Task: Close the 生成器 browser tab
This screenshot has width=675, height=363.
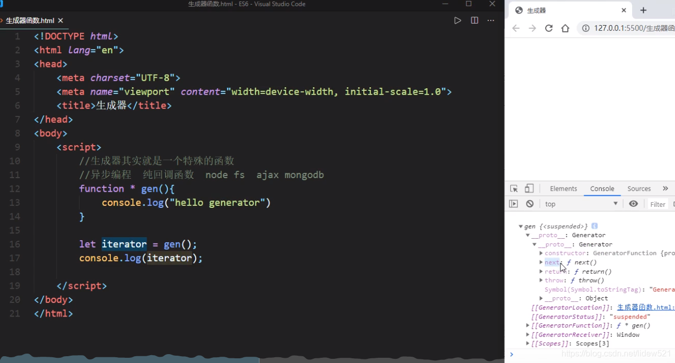Action: (624, 10)
